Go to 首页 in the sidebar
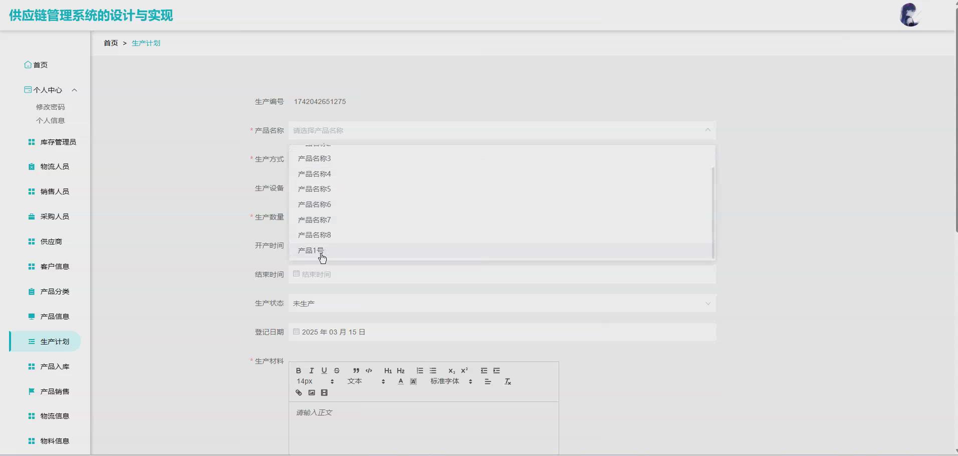 (x=36, y=65)
